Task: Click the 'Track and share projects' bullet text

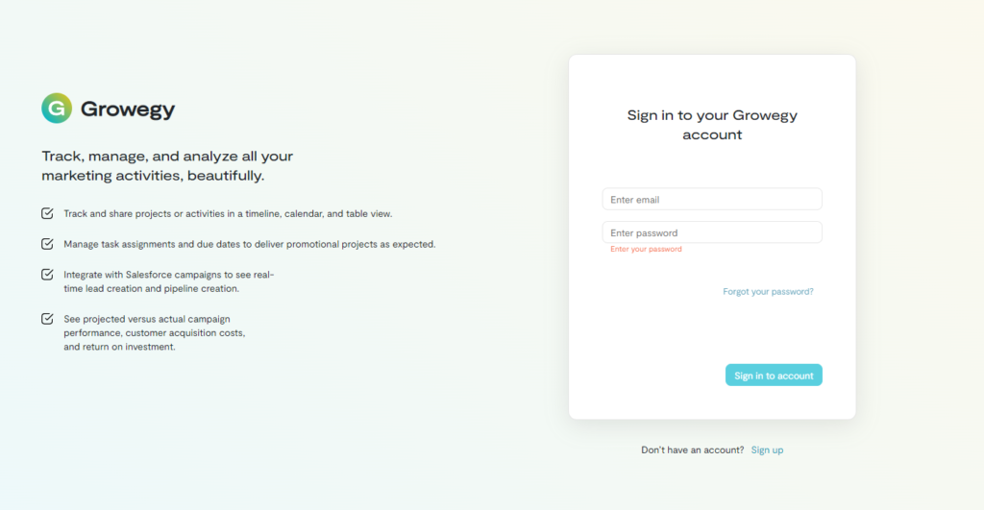Action: click(228, 213)
